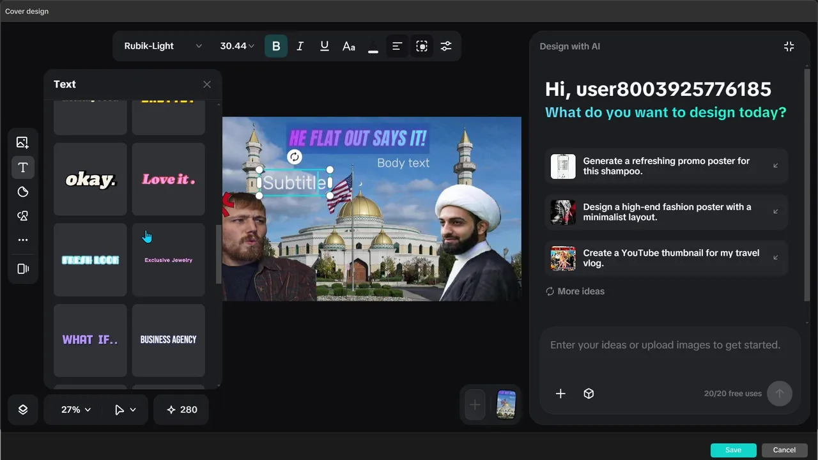Open text case options (Aa)
This screenshot has height=460, width=818.
click(x=349, y=46)
